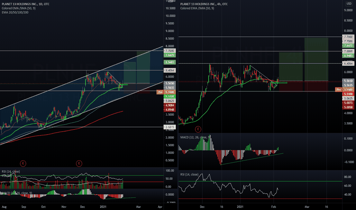
Task: Click green 6.9483 label on 4h chart
Action: [x=348, y=56]
